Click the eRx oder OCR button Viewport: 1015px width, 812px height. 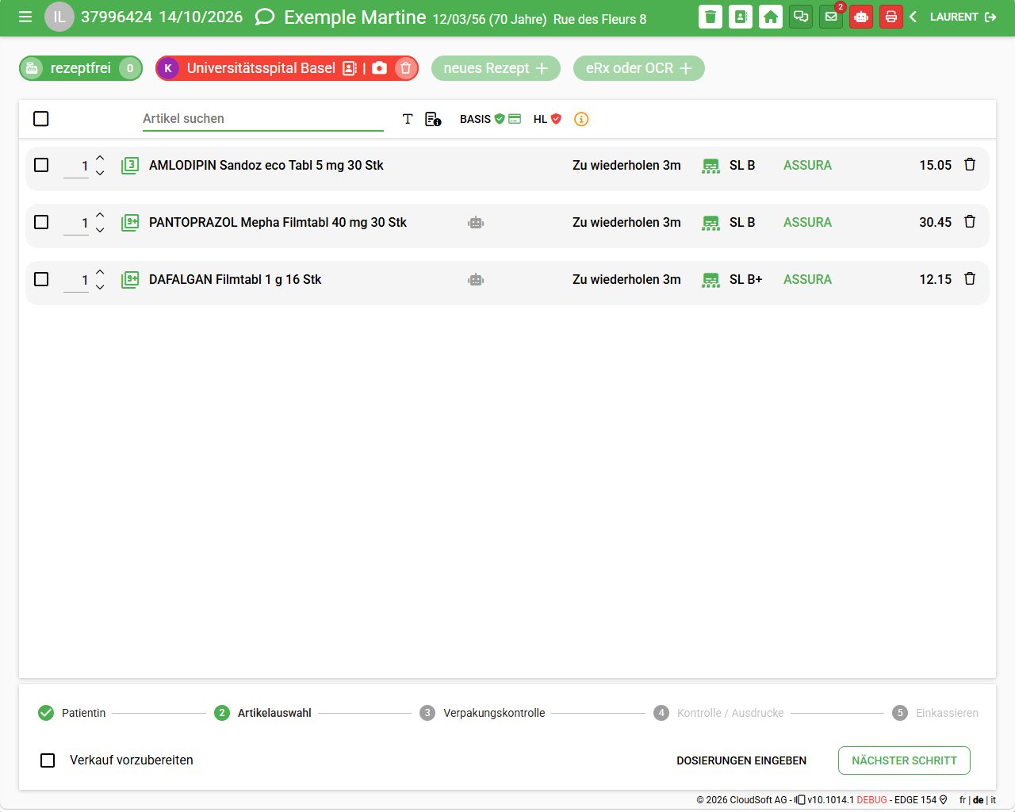(639, 68)
